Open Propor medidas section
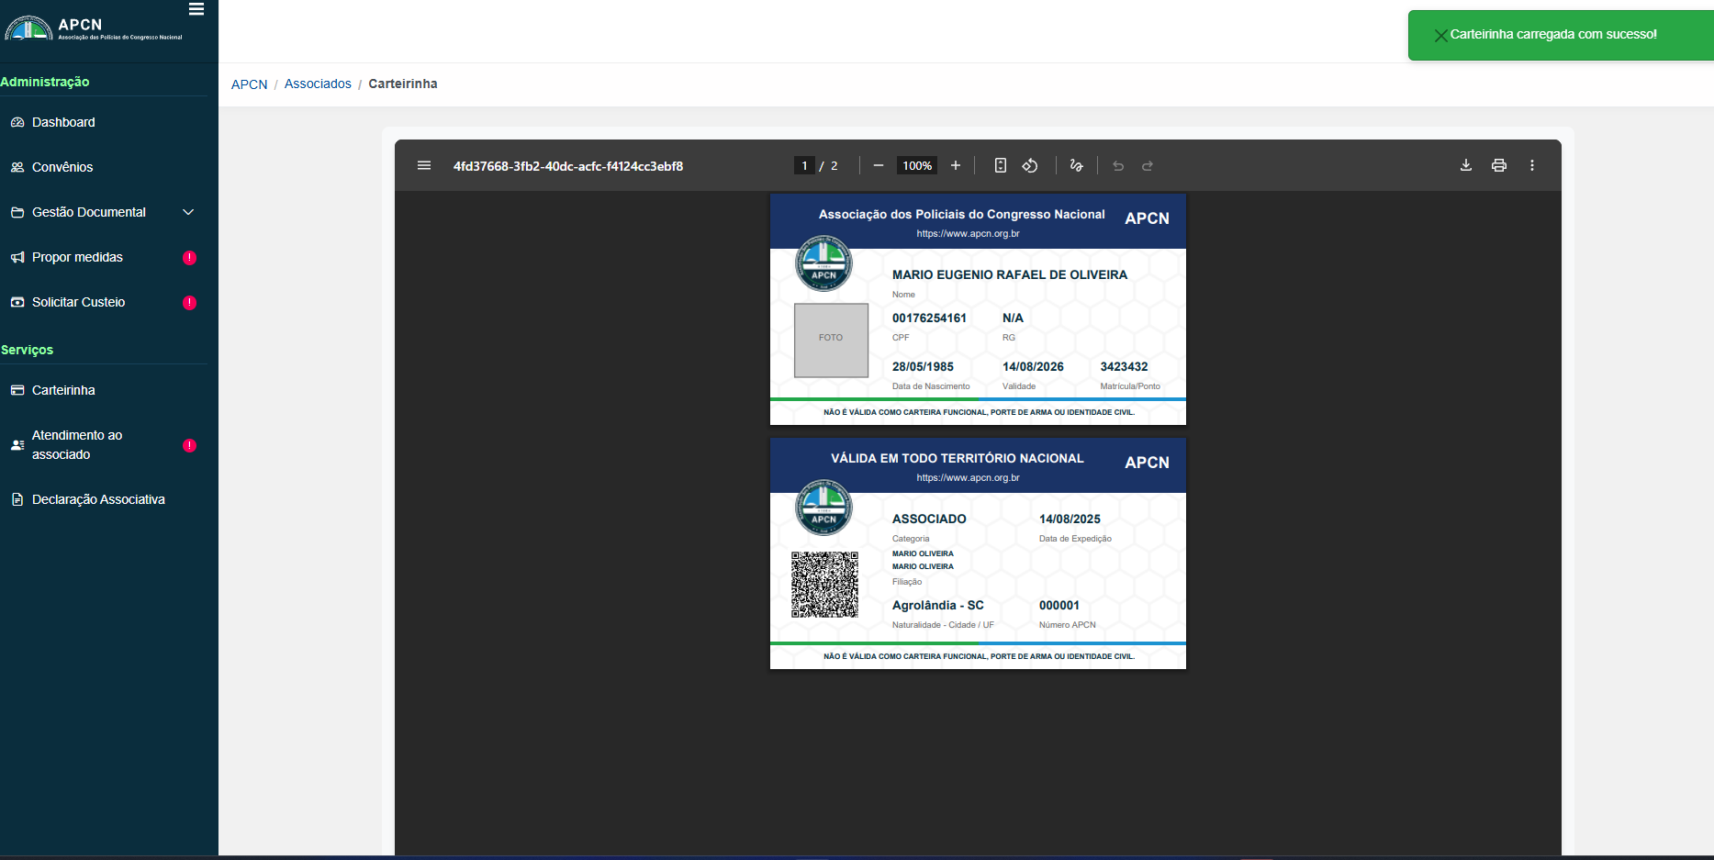1714x860 pixels. click(77, 257)
